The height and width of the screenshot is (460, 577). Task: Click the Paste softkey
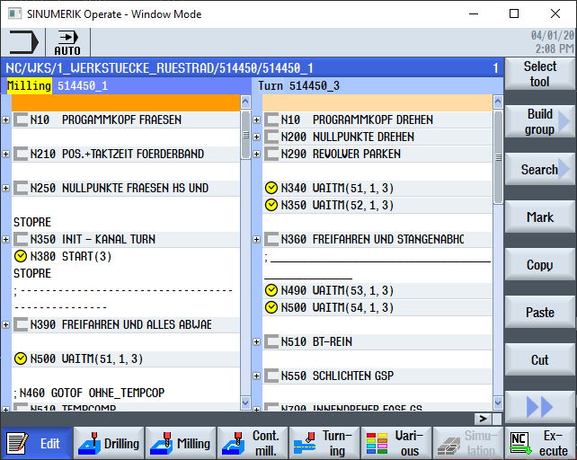tap(540, 312)
